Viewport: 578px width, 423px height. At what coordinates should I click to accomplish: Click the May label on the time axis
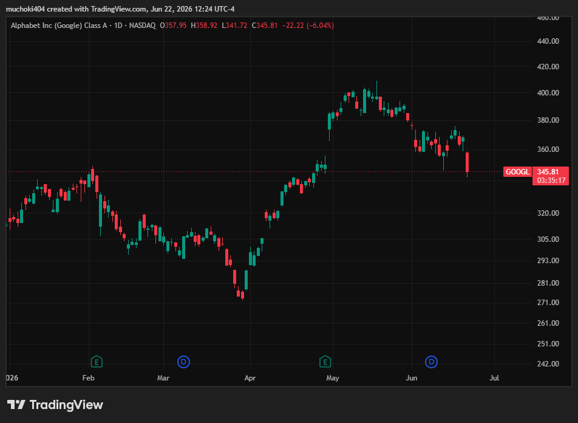click(x=333, y=377)
